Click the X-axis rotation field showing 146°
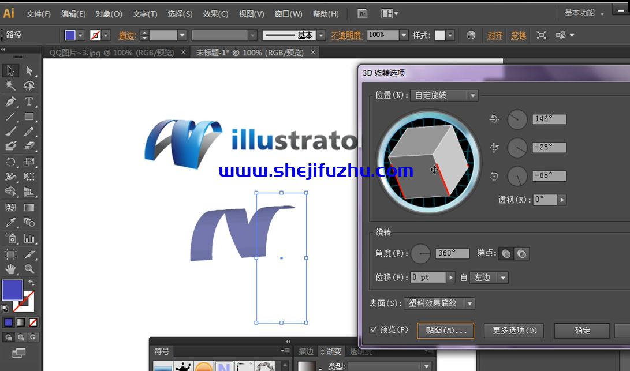 pos(549,119)
